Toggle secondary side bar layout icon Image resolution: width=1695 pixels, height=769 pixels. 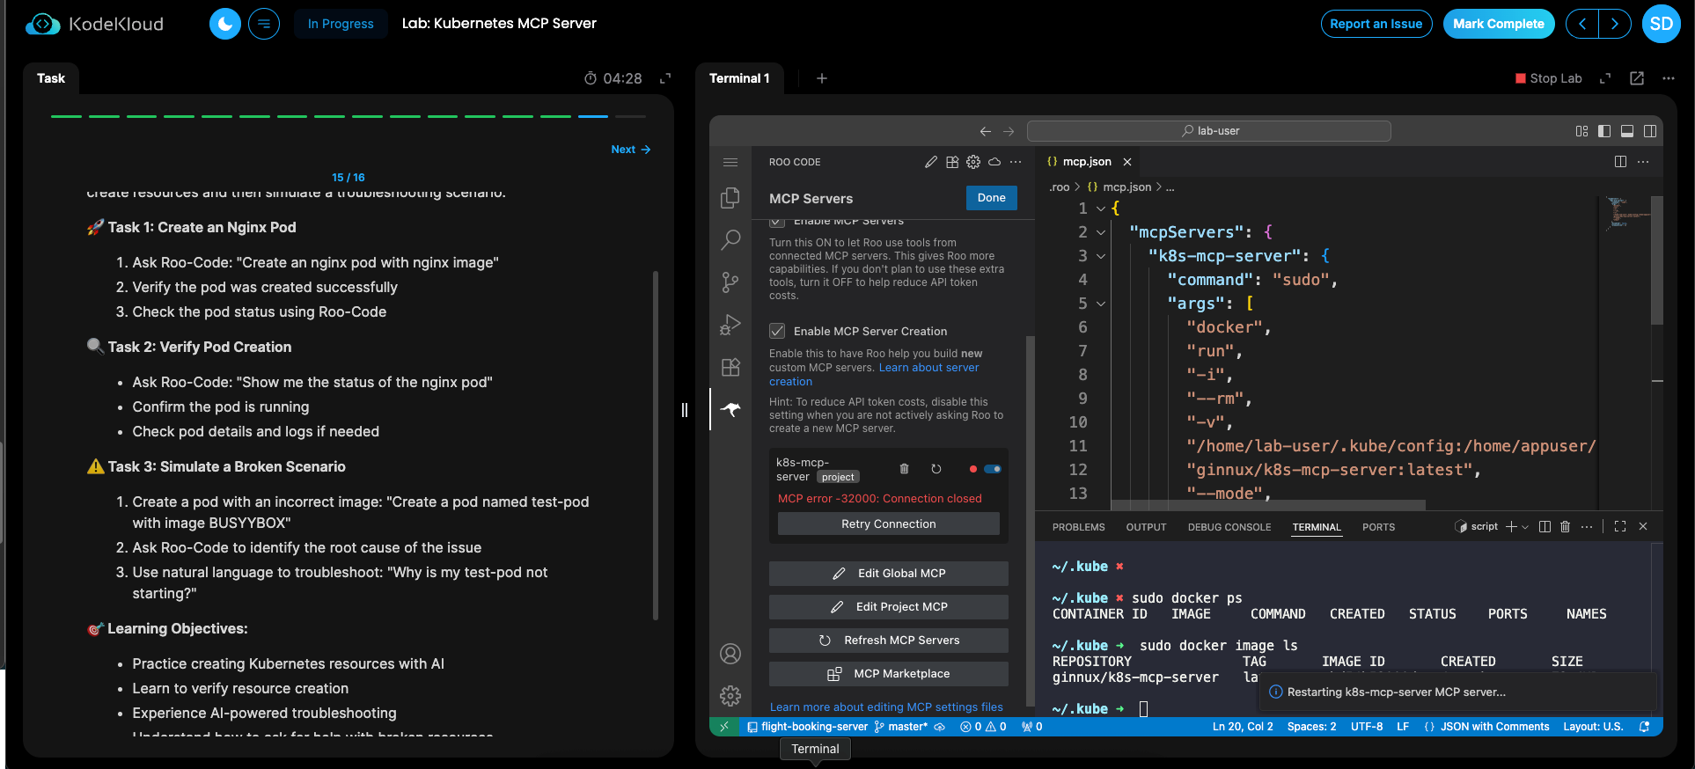[1650, 131]
